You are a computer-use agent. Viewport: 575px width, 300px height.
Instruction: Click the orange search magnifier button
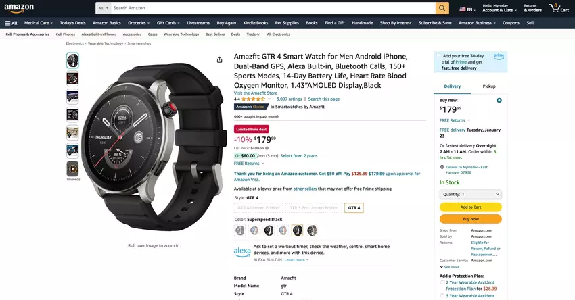(442, 8)
